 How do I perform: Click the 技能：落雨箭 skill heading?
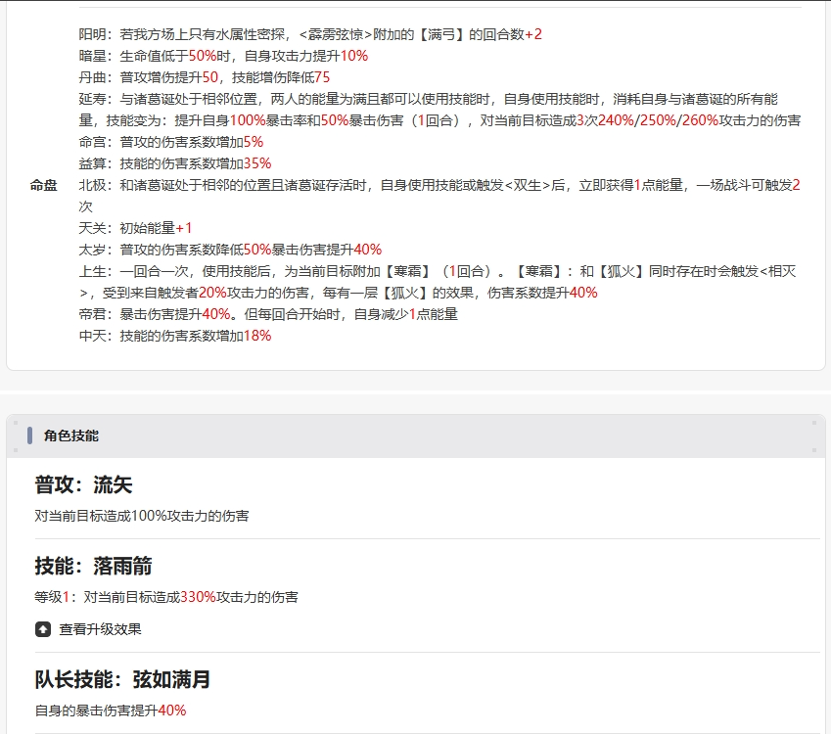tap(93, 567)
